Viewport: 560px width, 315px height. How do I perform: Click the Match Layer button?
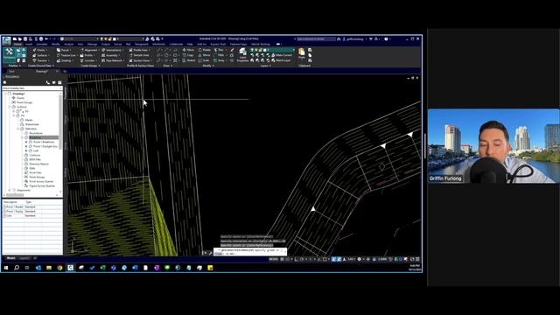click(x=281, y=60)
